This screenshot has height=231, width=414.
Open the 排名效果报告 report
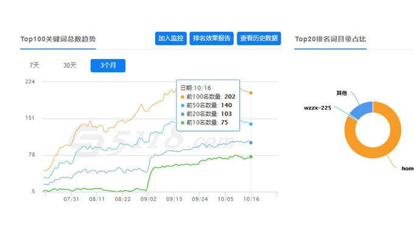tap(211, 38)
